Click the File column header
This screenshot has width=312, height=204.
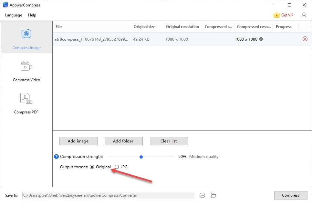58,27
